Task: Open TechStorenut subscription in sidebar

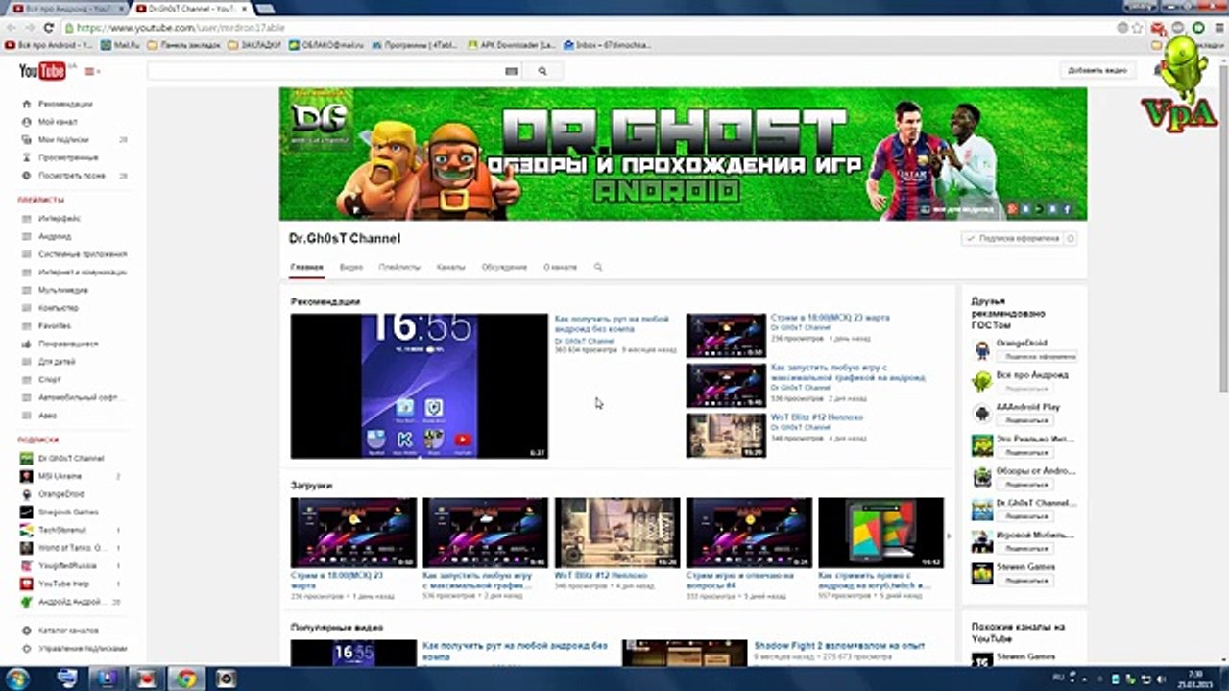Action: pyautogui.click(x=62, y=530)
